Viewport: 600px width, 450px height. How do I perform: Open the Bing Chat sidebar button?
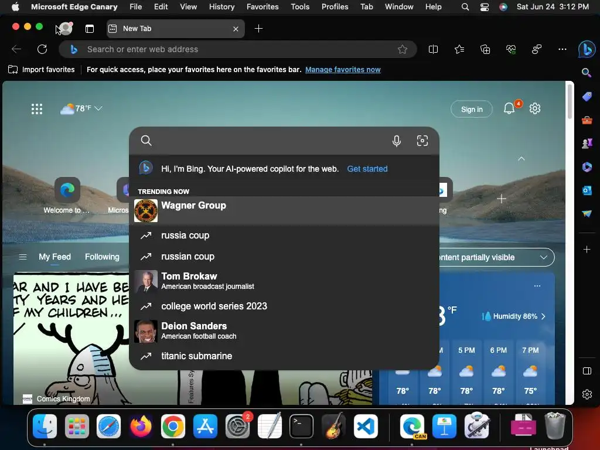[587, 49]
